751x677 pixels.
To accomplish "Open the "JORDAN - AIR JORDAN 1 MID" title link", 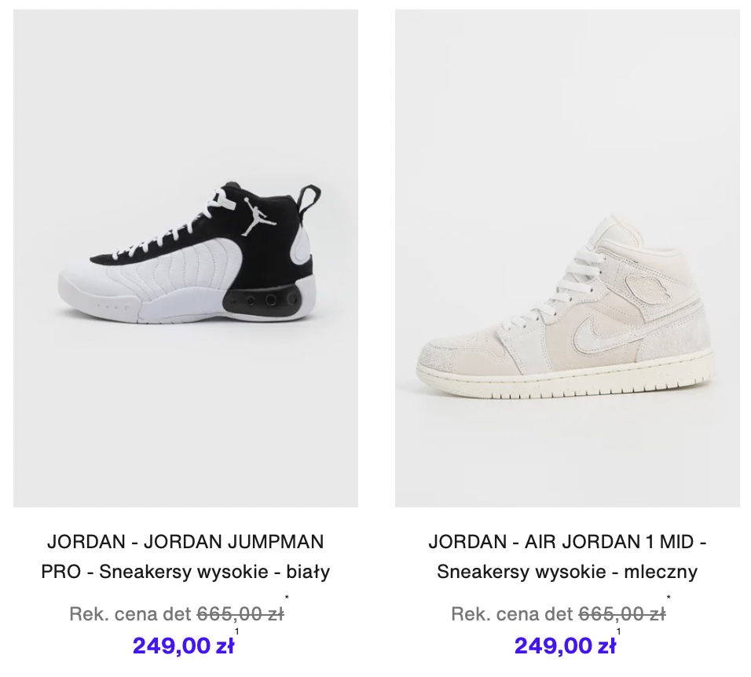I will click(567, 542).
